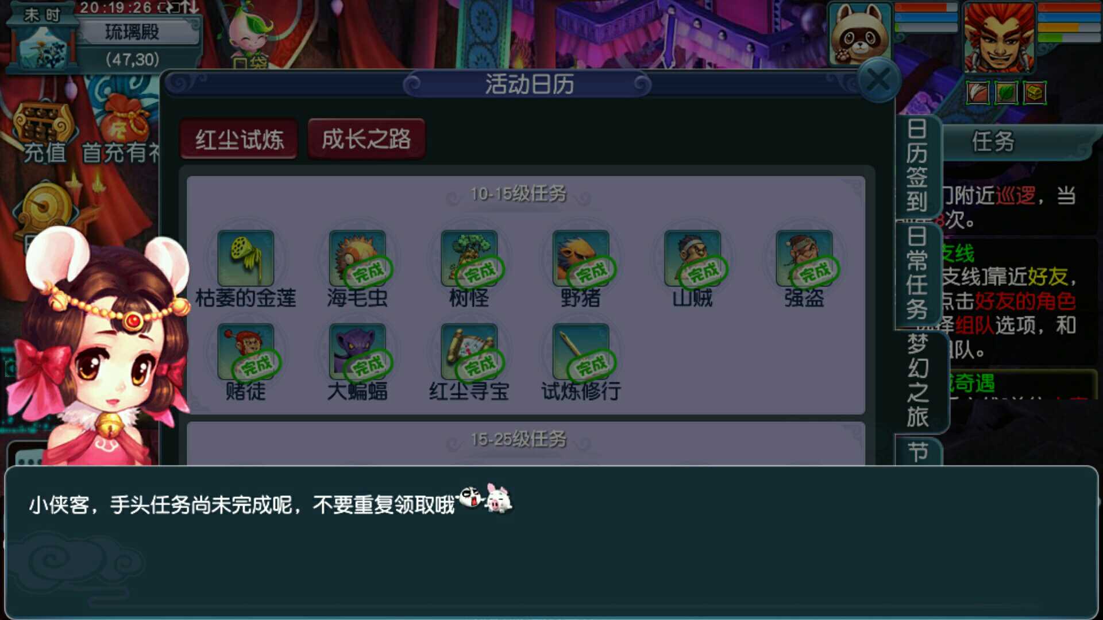Close the 活动日历 window
Viewport: 1103px width, 620px height.
click(x=879, y=80)
